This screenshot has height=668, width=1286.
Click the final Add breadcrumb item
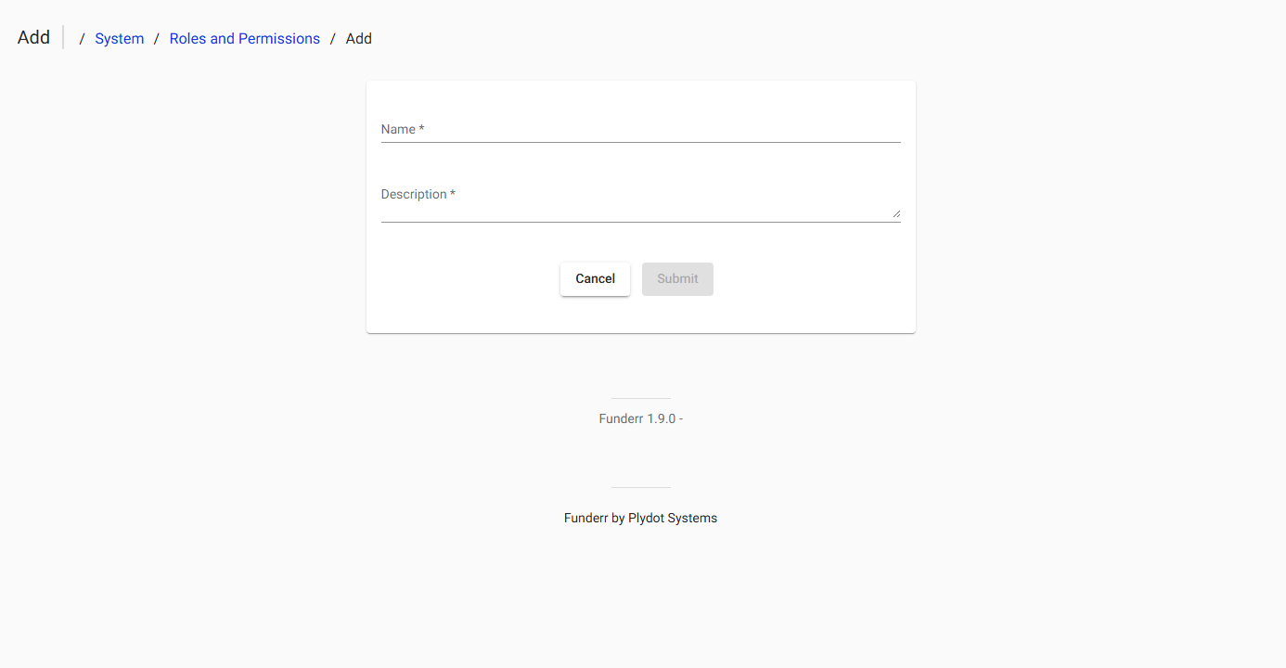tap(359, 39)
